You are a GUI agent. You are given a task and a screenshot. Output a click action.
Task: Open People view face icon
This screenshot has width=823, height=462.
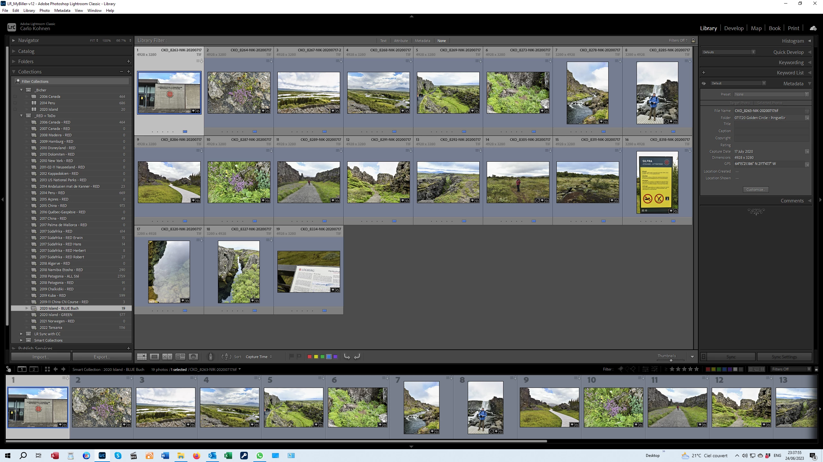pos(193,357)
